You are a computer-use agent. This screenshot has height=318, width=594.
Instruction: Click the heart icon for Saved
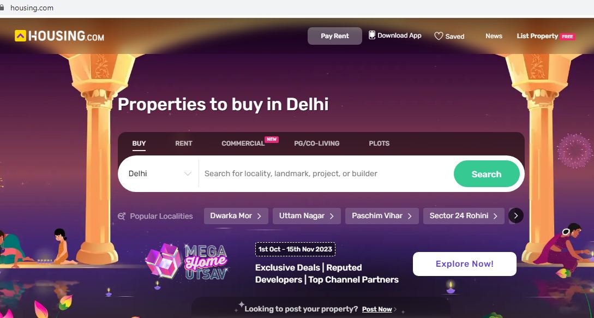[439, 37]
